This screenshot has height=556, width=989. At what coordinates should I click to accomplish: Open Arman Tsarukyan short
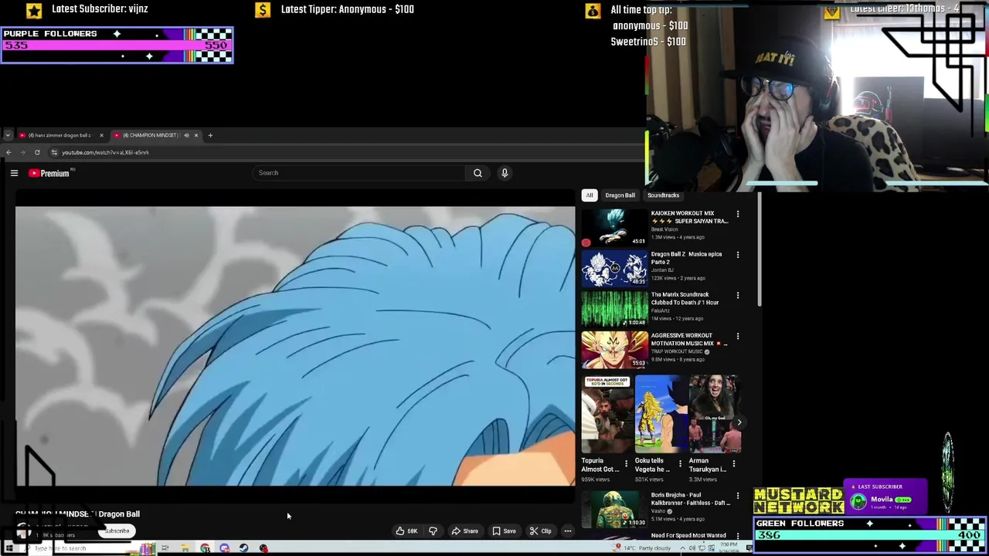pyautogui.click(x=715, y=414)
